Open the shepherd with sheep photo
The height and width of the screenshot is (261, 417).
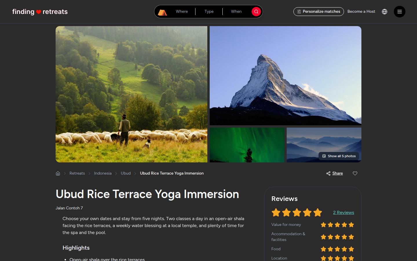click(131, 94)
